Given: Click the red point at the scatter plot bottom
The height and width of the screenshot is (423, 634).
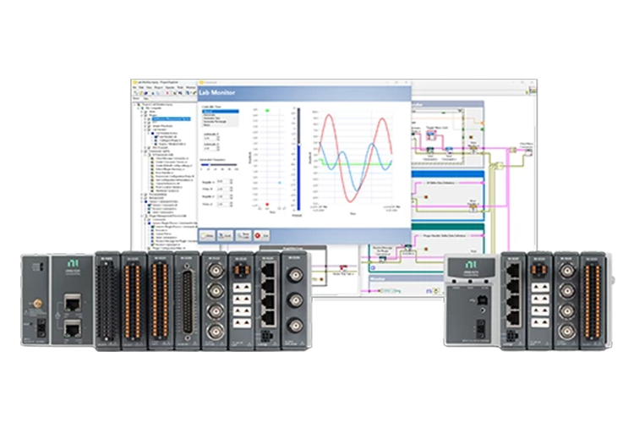Looking at the screenshot, I should tap(267, 205).
